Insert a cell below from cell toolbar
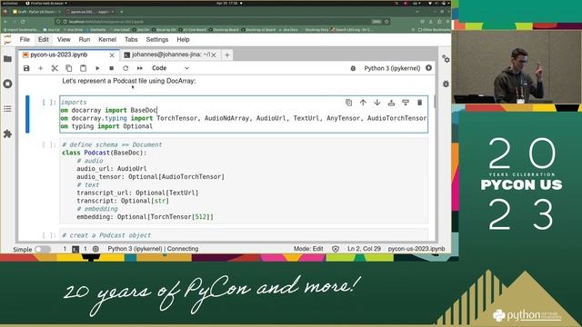This screenshot has height=327, width=582. (406, 103)
